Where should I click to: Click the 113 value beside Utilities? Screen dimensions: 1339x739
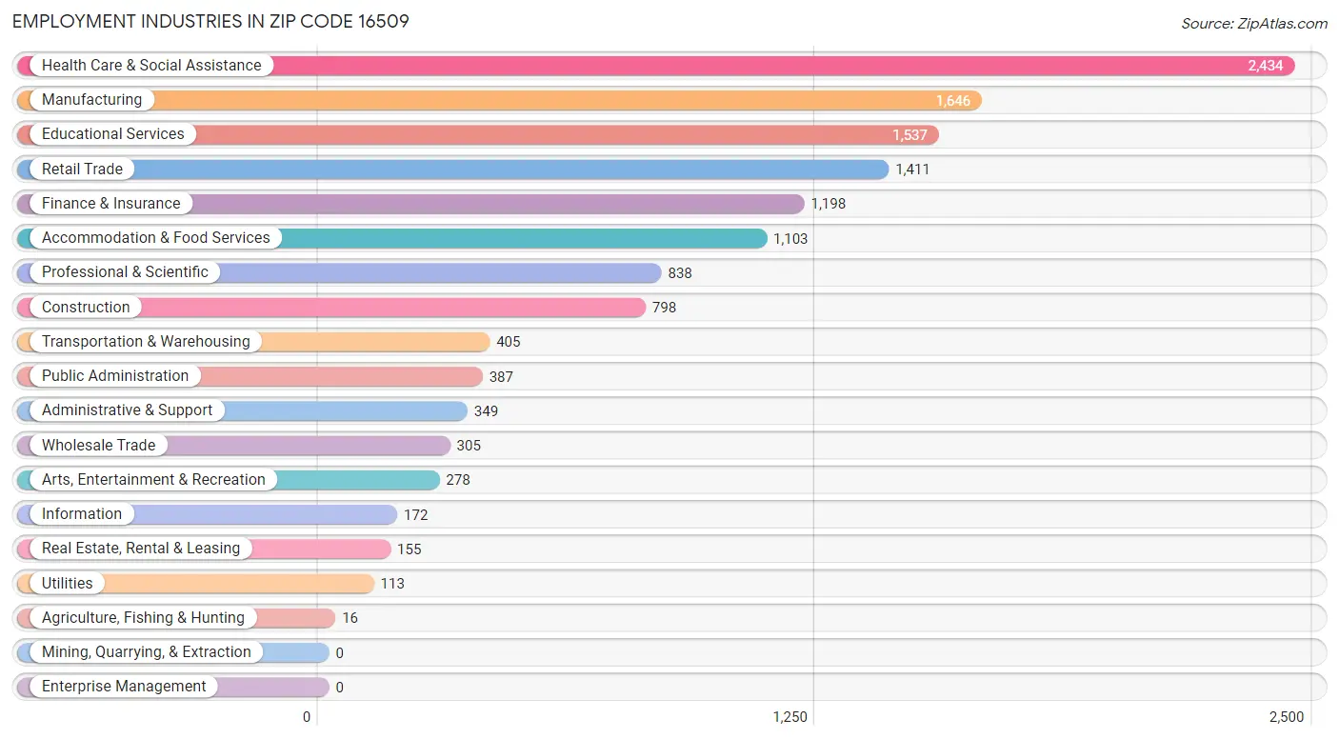[392, 584]
